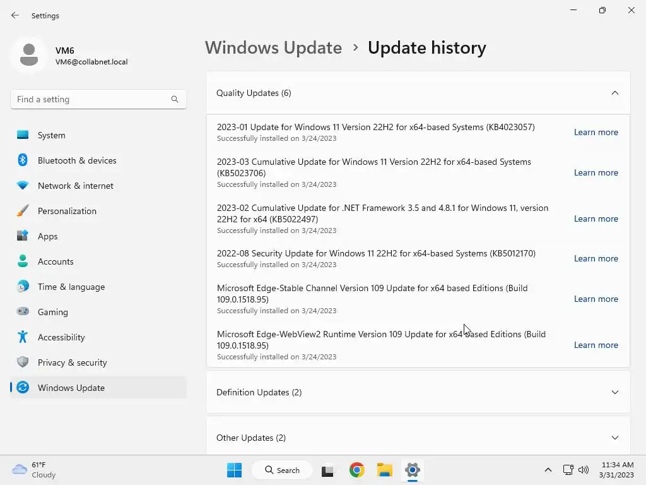646x485 pixels.
Task: Click the Windows Update sync icon
Action: click(x=23, y=387)
